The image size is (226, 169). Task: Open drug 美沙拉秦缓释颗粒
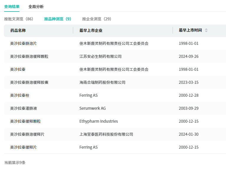(25, 121)
